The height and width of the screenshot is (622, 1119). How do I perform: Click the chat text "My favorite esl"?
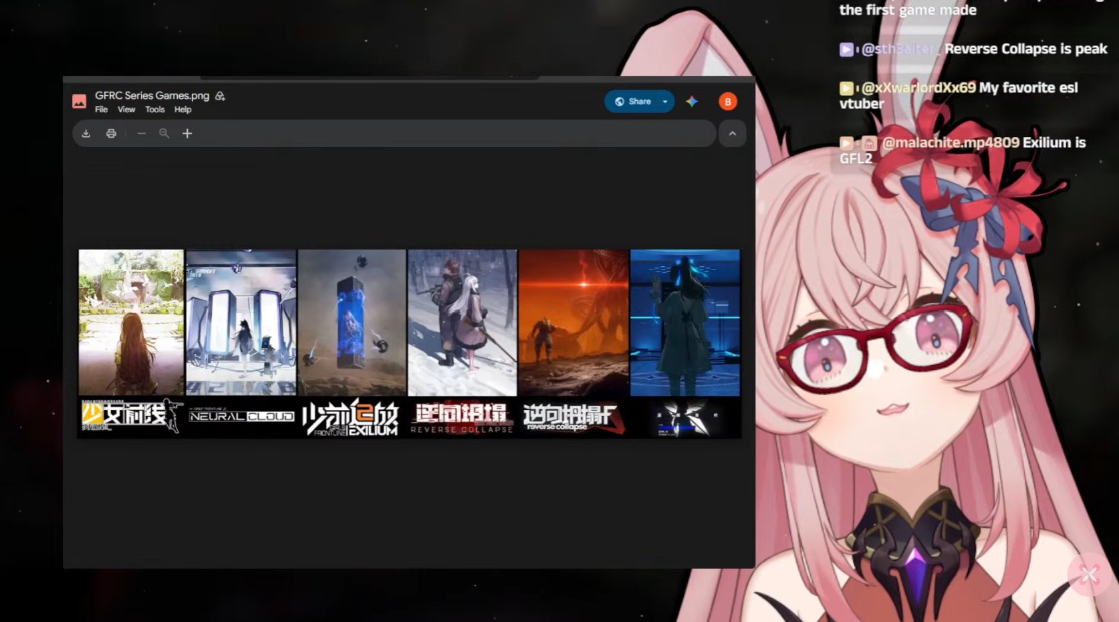(1029, 88)
